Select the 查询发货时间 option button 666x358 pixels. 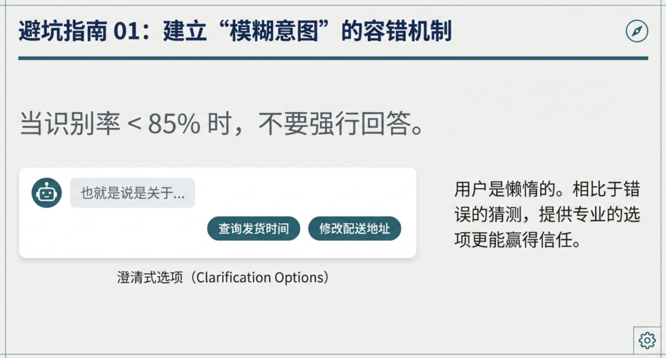(x=253, y=229)
